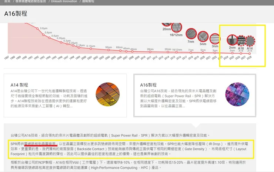Select the 0.13µm timeline point

(x=91, y=49)
